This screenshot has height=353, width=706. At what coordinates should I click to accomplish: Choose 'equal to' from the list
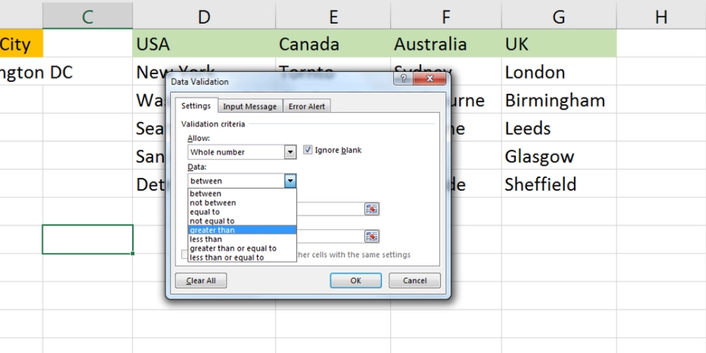pyautogui.click(x=241, y=212)
